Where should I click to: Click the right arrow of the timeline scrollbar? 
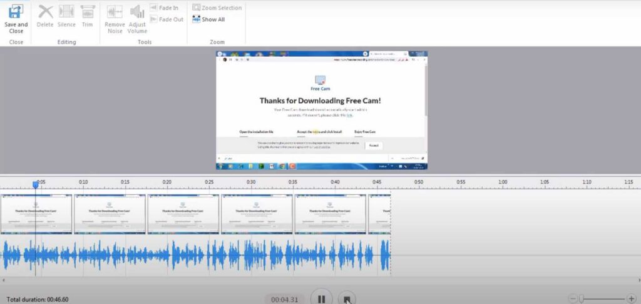[638, 280]
